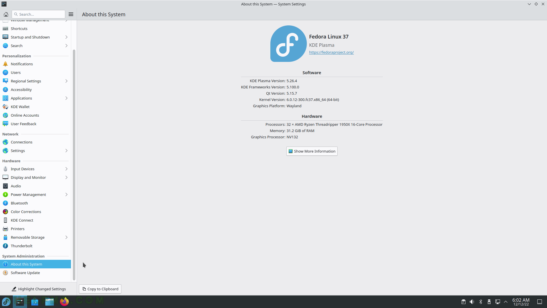Select About this System entry

pyautogui.click(x=35, y=264)
